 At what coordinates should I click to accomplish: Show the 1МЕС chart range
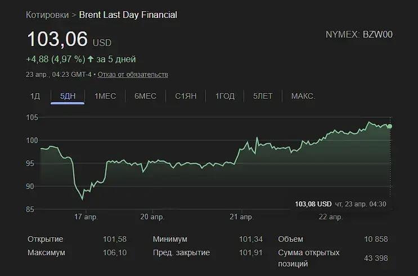coord(105,96)
